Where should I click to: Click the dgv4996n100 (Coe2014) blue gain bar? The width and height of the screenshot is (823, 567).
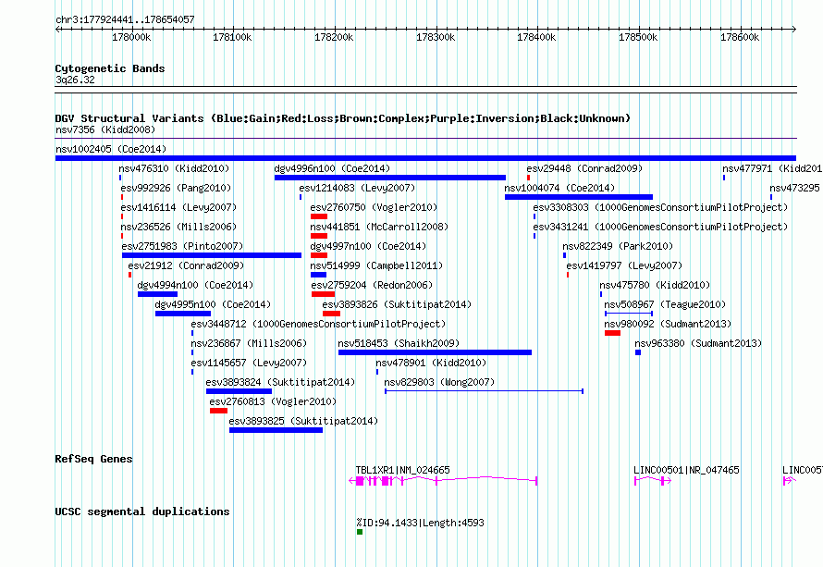[x=390, y=178]
